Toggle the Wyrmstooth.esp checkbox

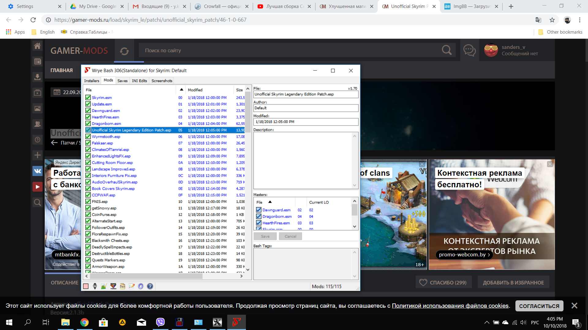(x=88, y=137)
